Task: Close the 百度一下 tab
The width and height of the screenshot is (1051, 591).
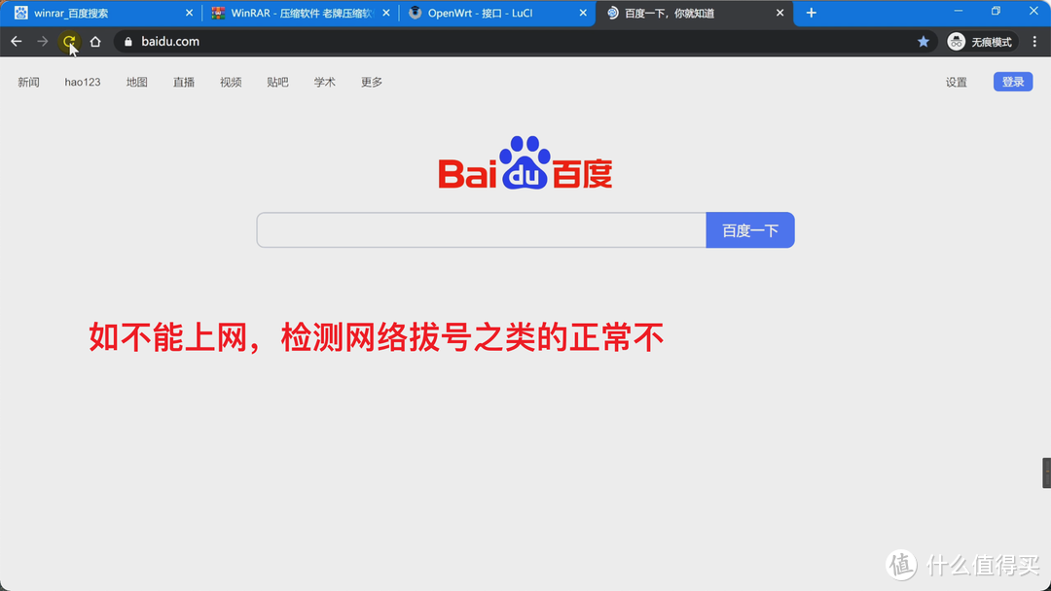Action: point(779,13)
